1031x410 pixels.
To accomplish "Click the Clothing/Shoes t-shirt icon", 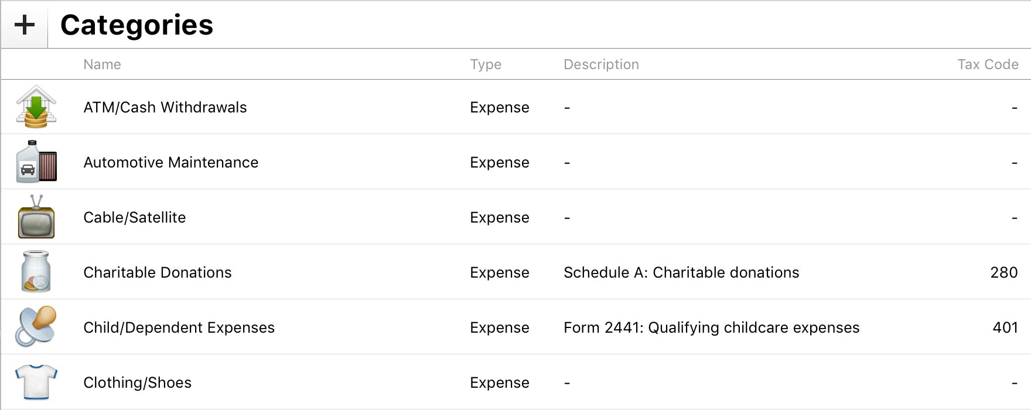I will 36,382.
